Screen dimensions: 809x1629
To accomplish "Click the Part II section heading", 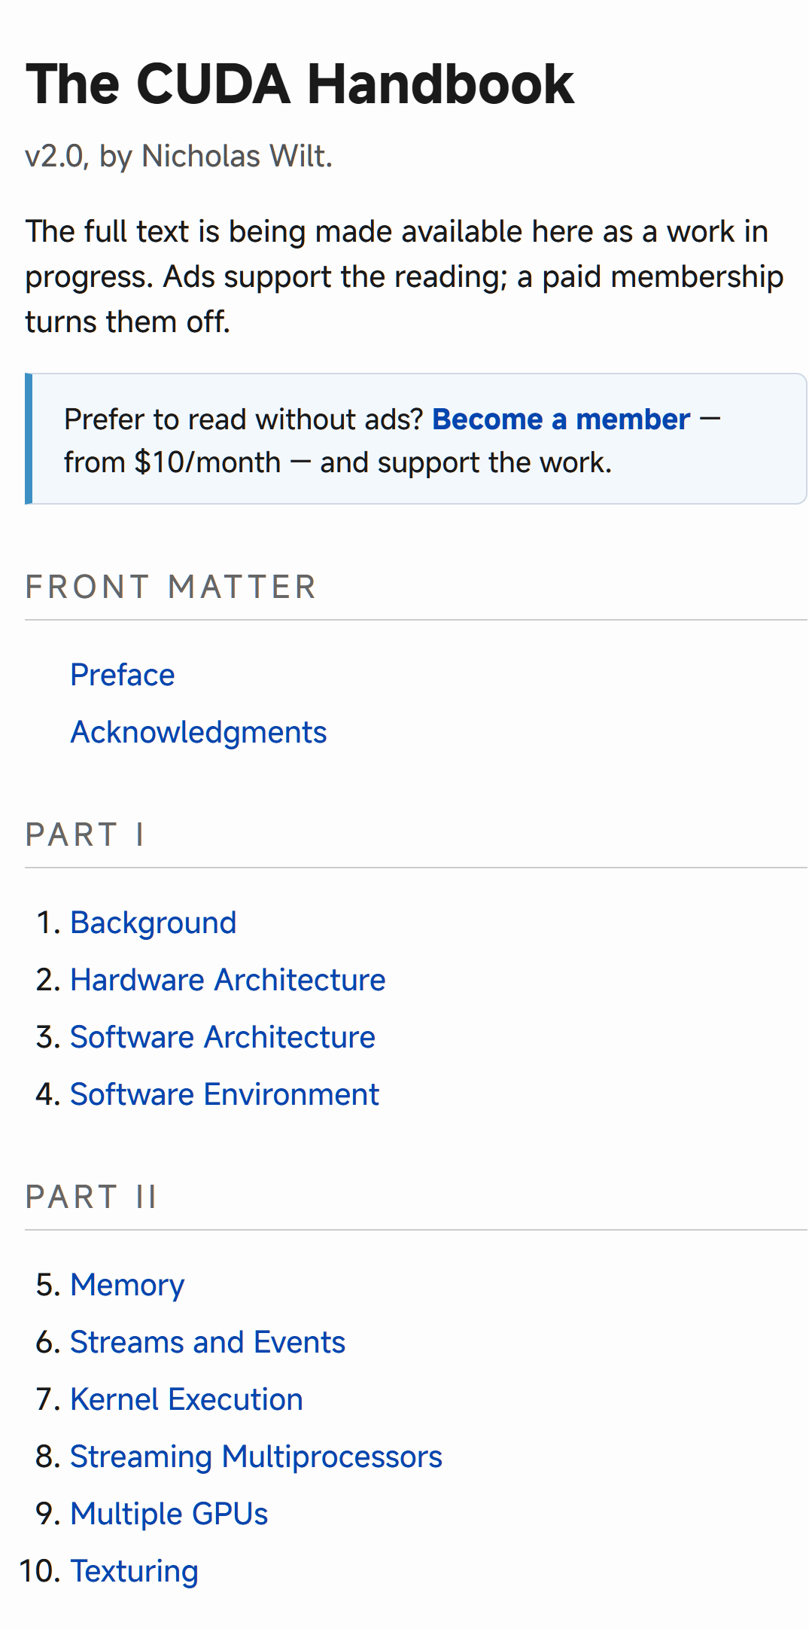I will click(x=91, y=1197).
